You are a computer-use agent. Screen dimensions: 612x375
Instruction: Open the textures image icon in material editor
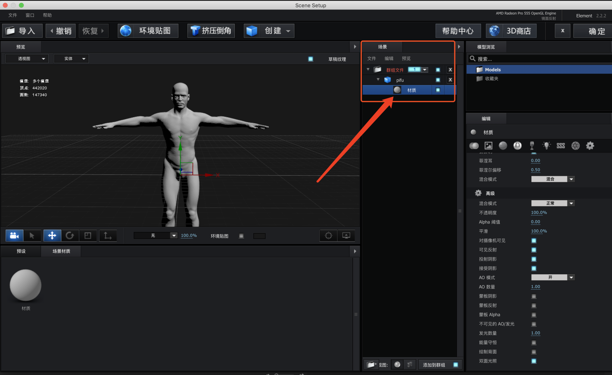tap(488, 146)
